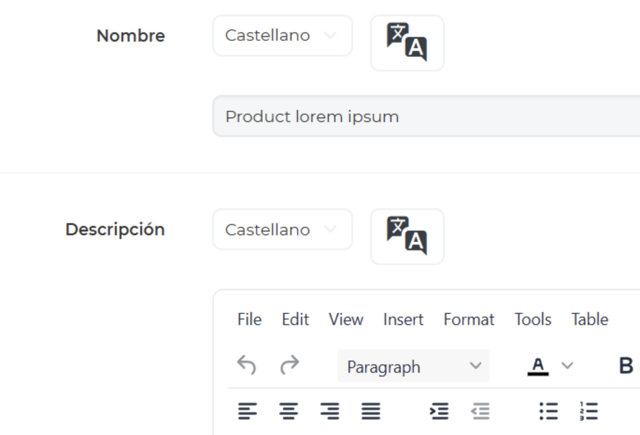Click the Descripción field label
640x435 pixels.
[x=115, y=229]
